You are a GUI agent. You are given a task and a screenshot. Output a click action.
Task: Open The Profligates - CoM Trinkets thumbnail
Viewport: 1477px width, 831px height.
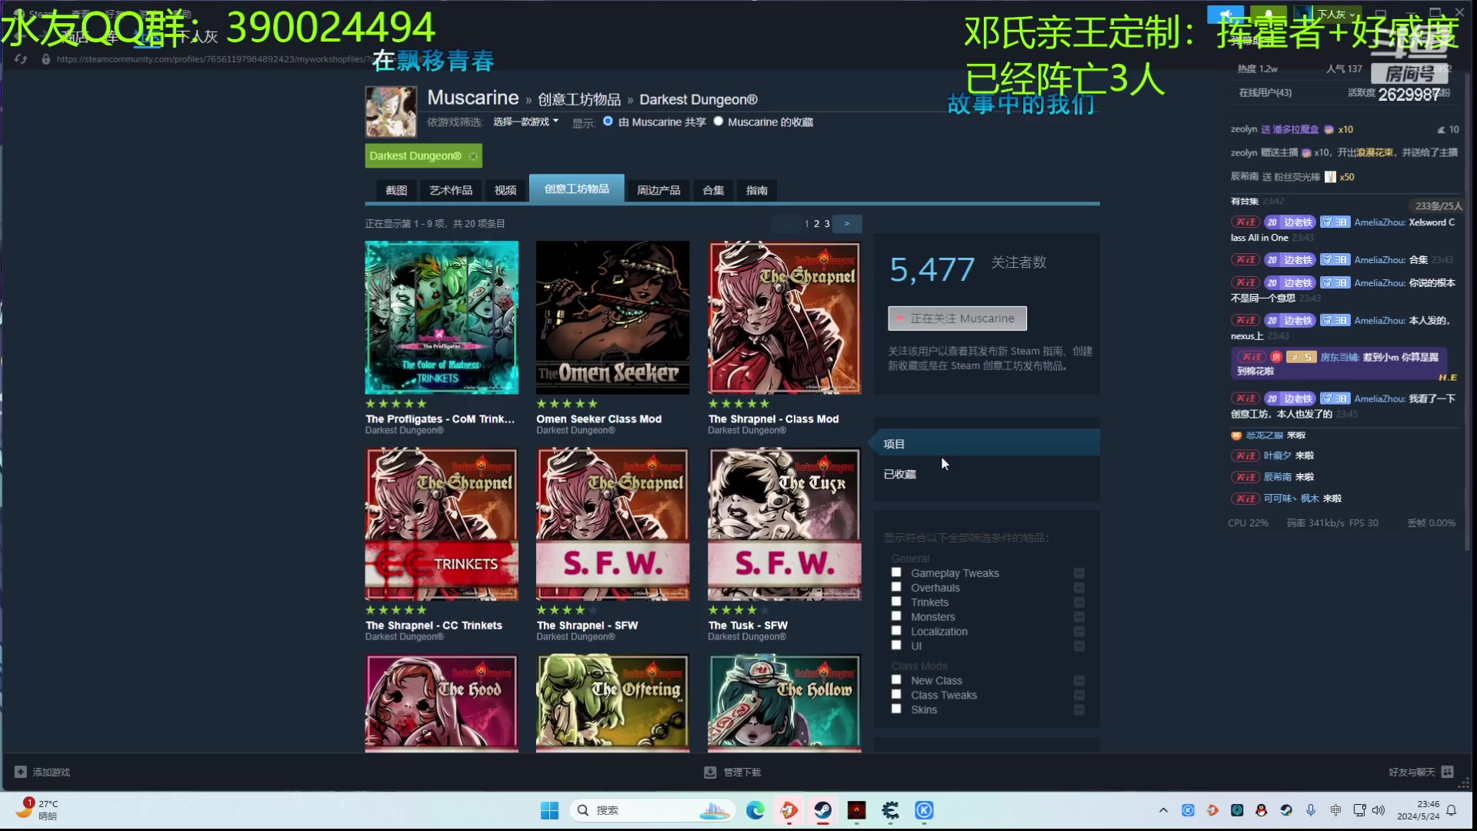click(x=442, y=318)
